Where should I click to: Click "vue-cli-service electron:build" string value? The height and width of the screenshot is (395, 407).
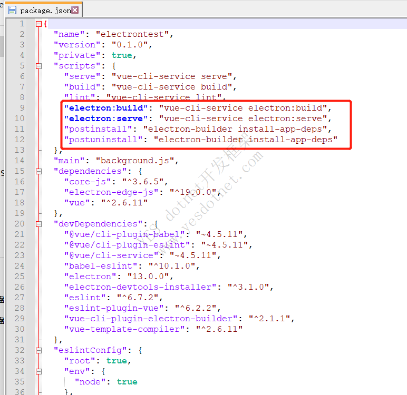pyautogui.click(x=243, y=108)
